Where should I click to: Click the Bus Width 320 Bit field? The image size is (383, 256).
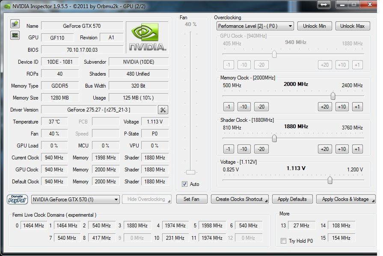tap(139, 86)
